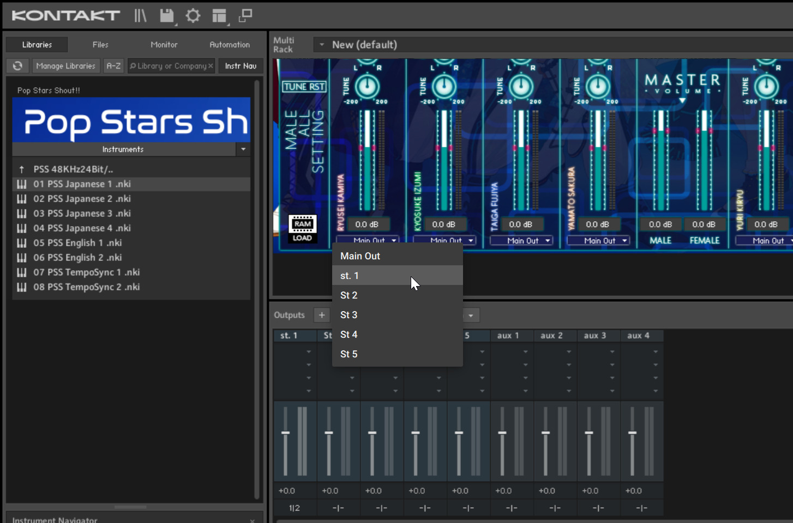Click the aux 1 output channel fader
The image size is (793, 523).
click(502, 433)
